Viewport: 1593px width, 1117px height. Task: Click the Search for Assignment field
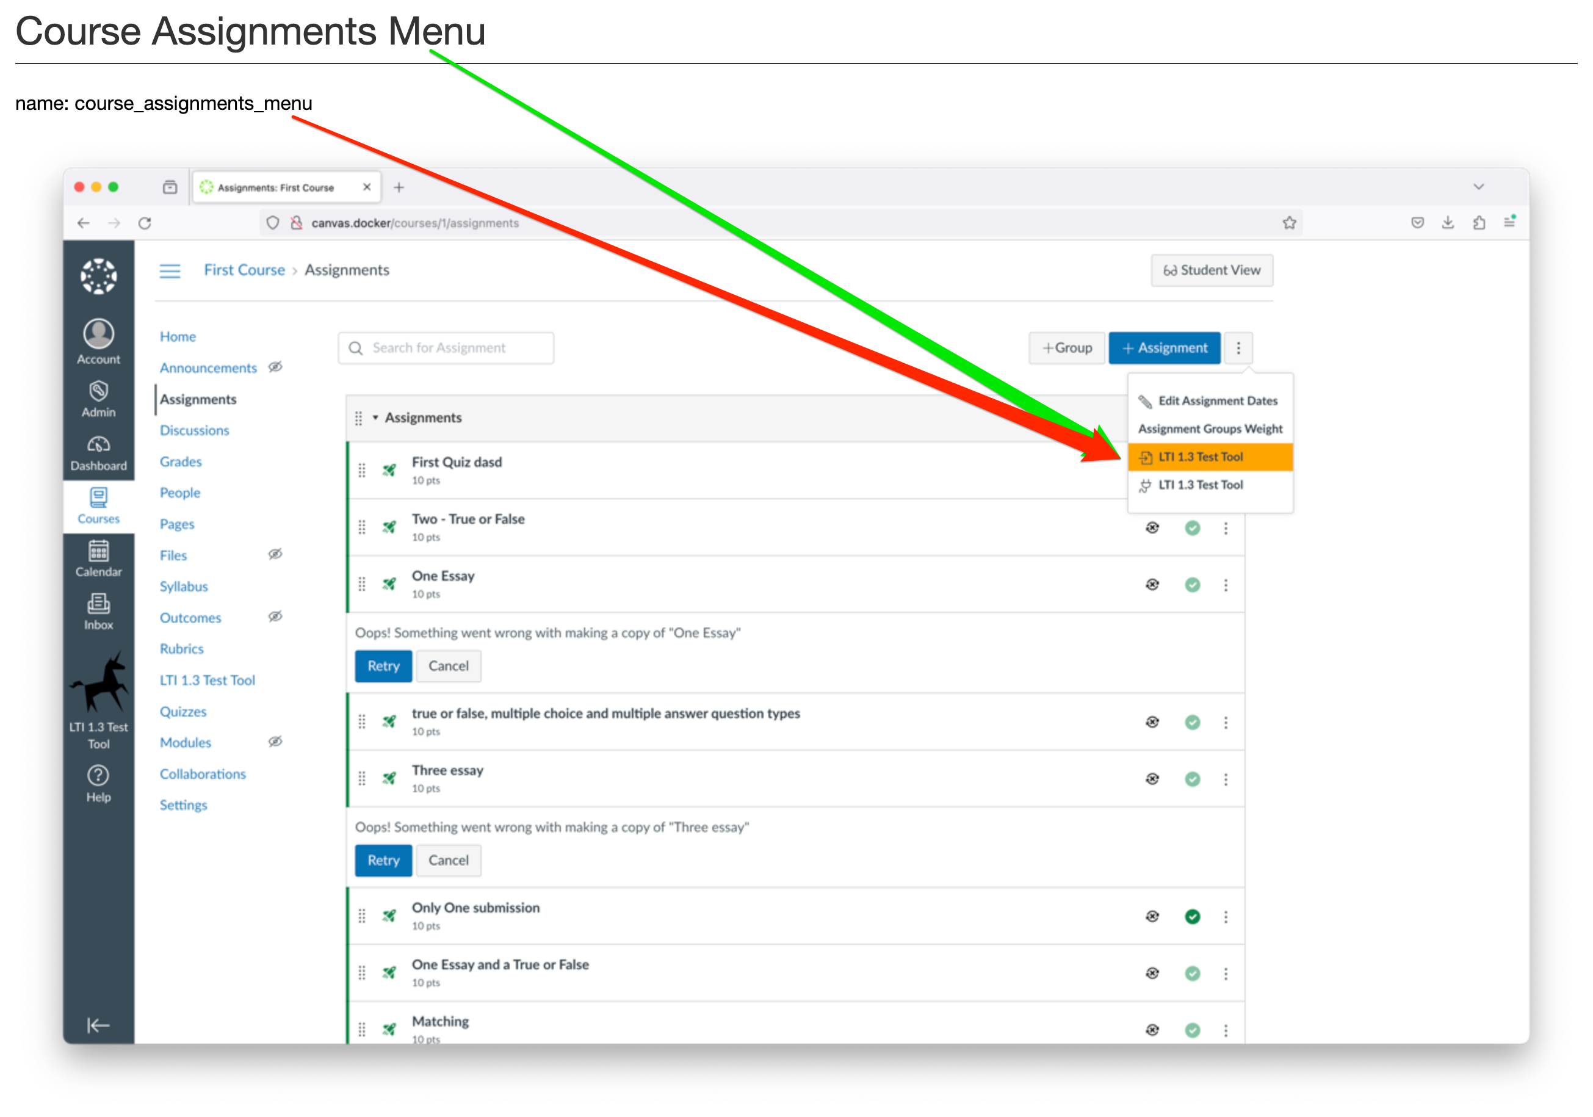446,347
